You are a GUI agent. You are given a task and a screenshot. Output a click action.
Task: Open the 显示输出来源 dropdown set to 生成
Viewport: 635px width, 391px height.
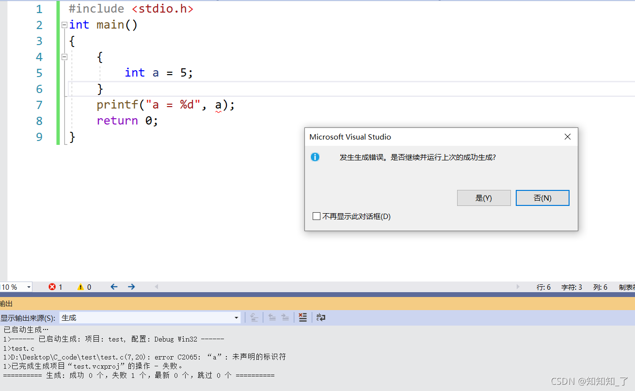point(150,317)
